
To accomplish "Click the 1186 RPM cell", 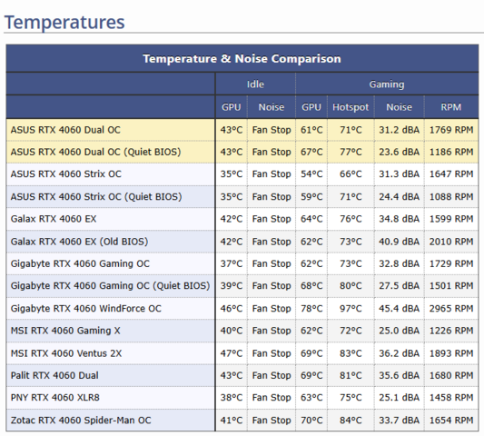I will pyautogui.click(x=451, y=152).
